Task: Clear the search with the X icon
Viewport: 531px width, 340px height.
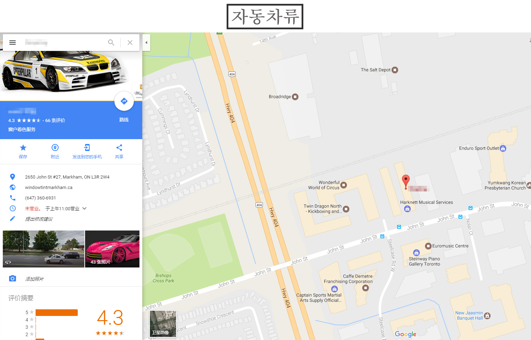Action: [x=130, y=43]
